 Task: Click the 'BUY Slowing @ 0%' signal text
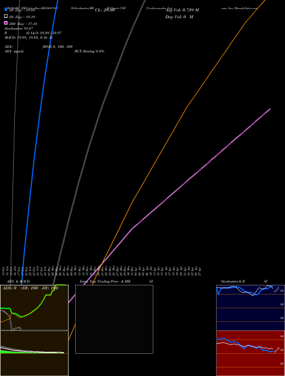[x=89, y=51]
